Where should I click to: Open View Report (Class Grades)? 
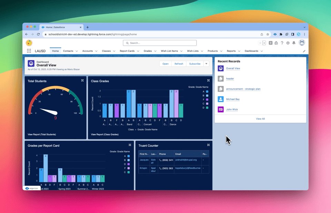click(x=105, y=134)
